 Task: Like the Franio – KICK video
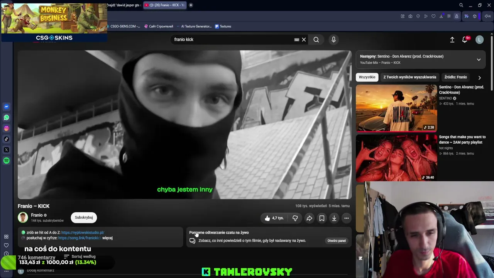tap(274, 218)
